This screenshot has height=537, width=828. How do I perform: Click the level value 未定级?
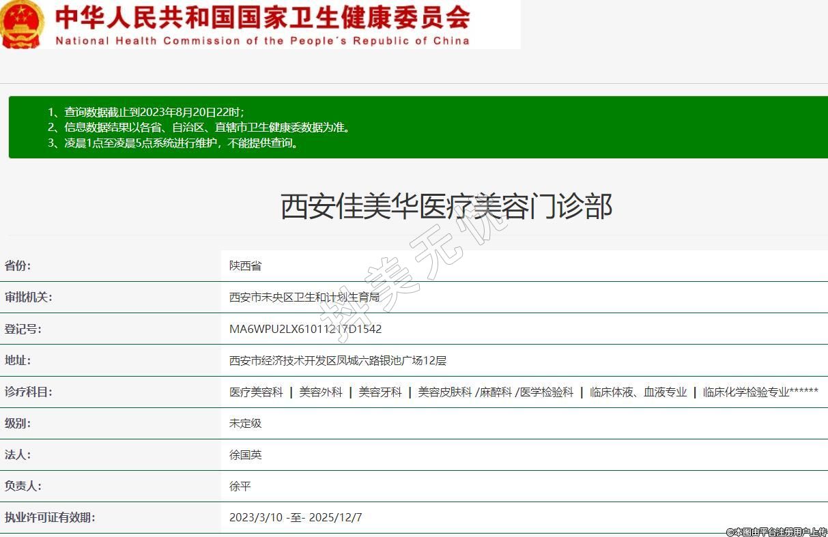(245, 423)
